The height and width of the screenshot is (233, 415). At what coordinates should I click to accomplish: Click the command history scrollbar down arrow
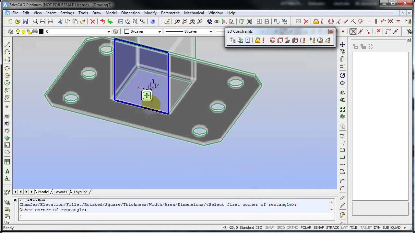point(332,210)
